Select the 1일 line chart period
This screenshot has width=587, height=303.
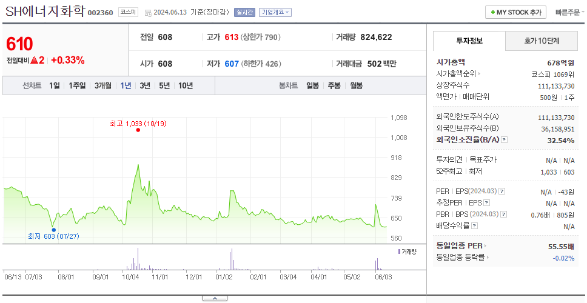(55, 85)
